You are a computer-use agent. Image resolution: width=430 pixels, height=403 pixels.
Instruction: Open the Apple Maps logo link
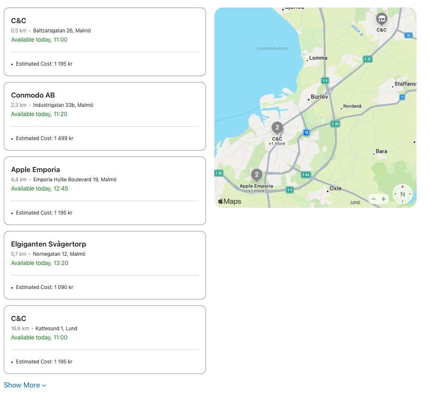coord(230,201)
